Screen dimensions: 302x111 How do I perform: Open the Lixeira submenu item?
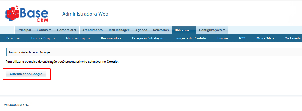coord(223,38)
